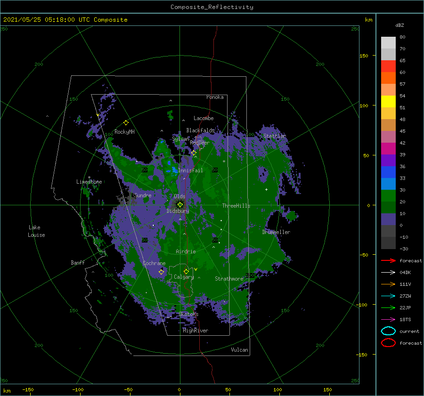Click the red forecast arrow legend icon
This screenshot has height=396, width=424.
tap(388, 260)
